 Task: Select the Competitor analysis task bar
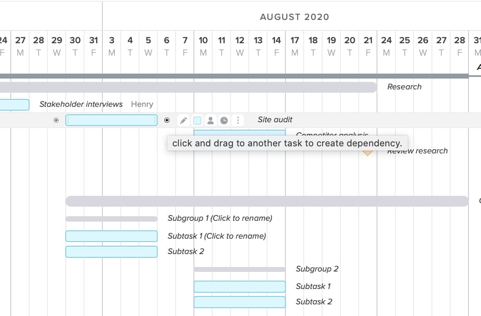[x=239, y=132]
